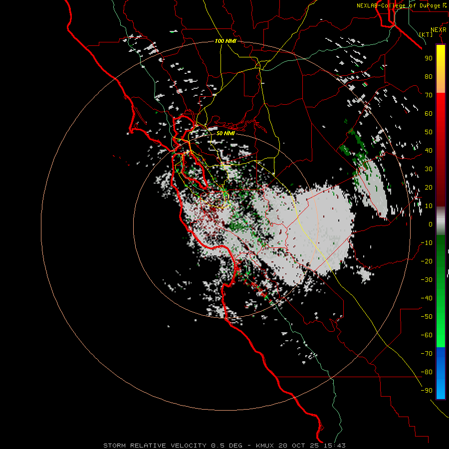Click the positive 40 velocity scale label

(429, 150)
